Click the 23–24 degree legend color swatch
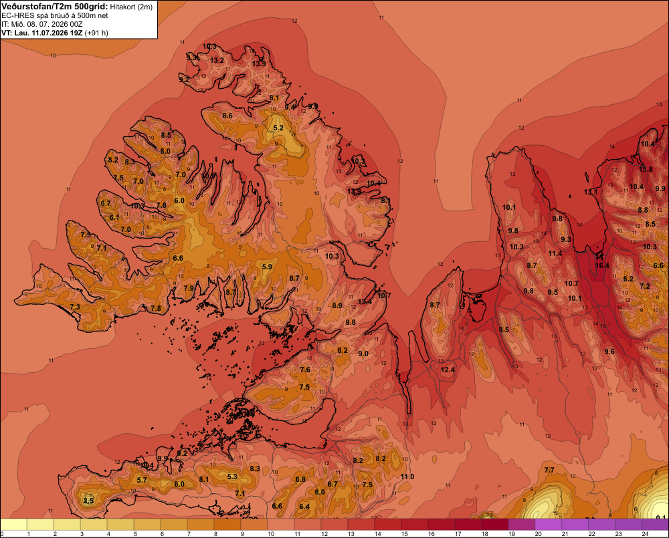 click(x=628, y=525)
